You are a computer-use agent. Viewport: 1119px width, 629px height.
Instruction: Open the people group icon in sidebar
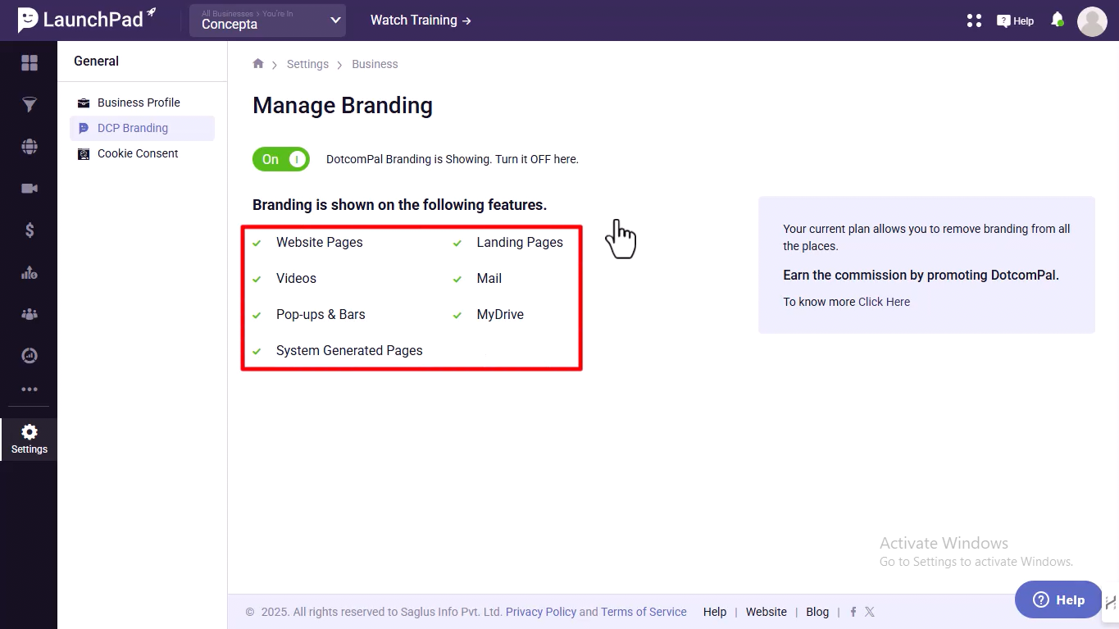pos(30,314)
